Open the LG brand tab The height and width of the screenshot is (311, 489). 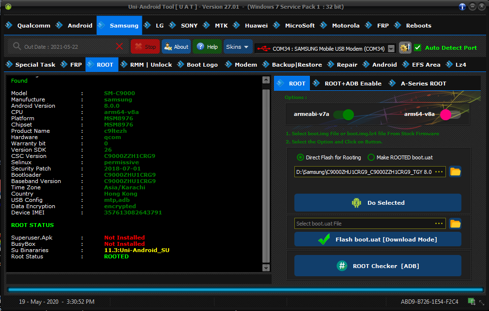click(154, 26)
